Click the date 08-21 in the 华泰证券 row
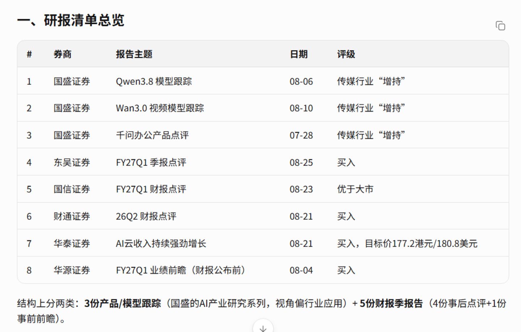The image size is (521, 332). [301, 244]
